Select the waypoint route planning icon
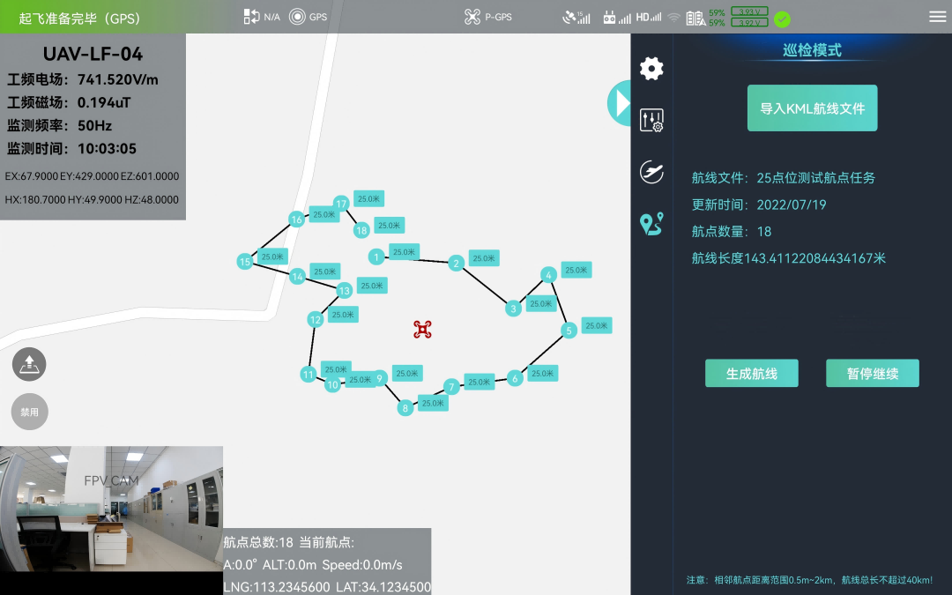The image size is (952, 595). pyautogui.click(x=651, y=225)
